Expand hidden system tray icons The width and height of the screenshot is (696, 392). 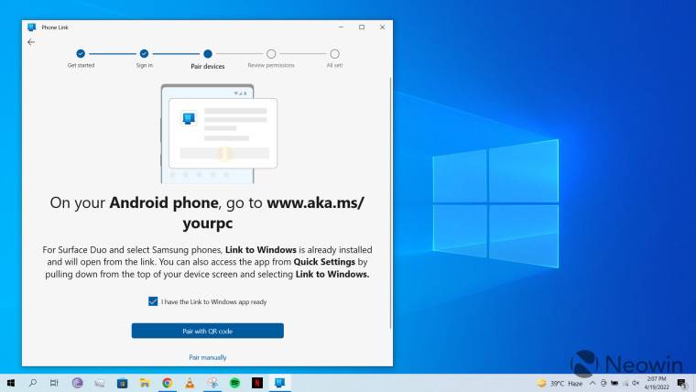click(593, 382)
